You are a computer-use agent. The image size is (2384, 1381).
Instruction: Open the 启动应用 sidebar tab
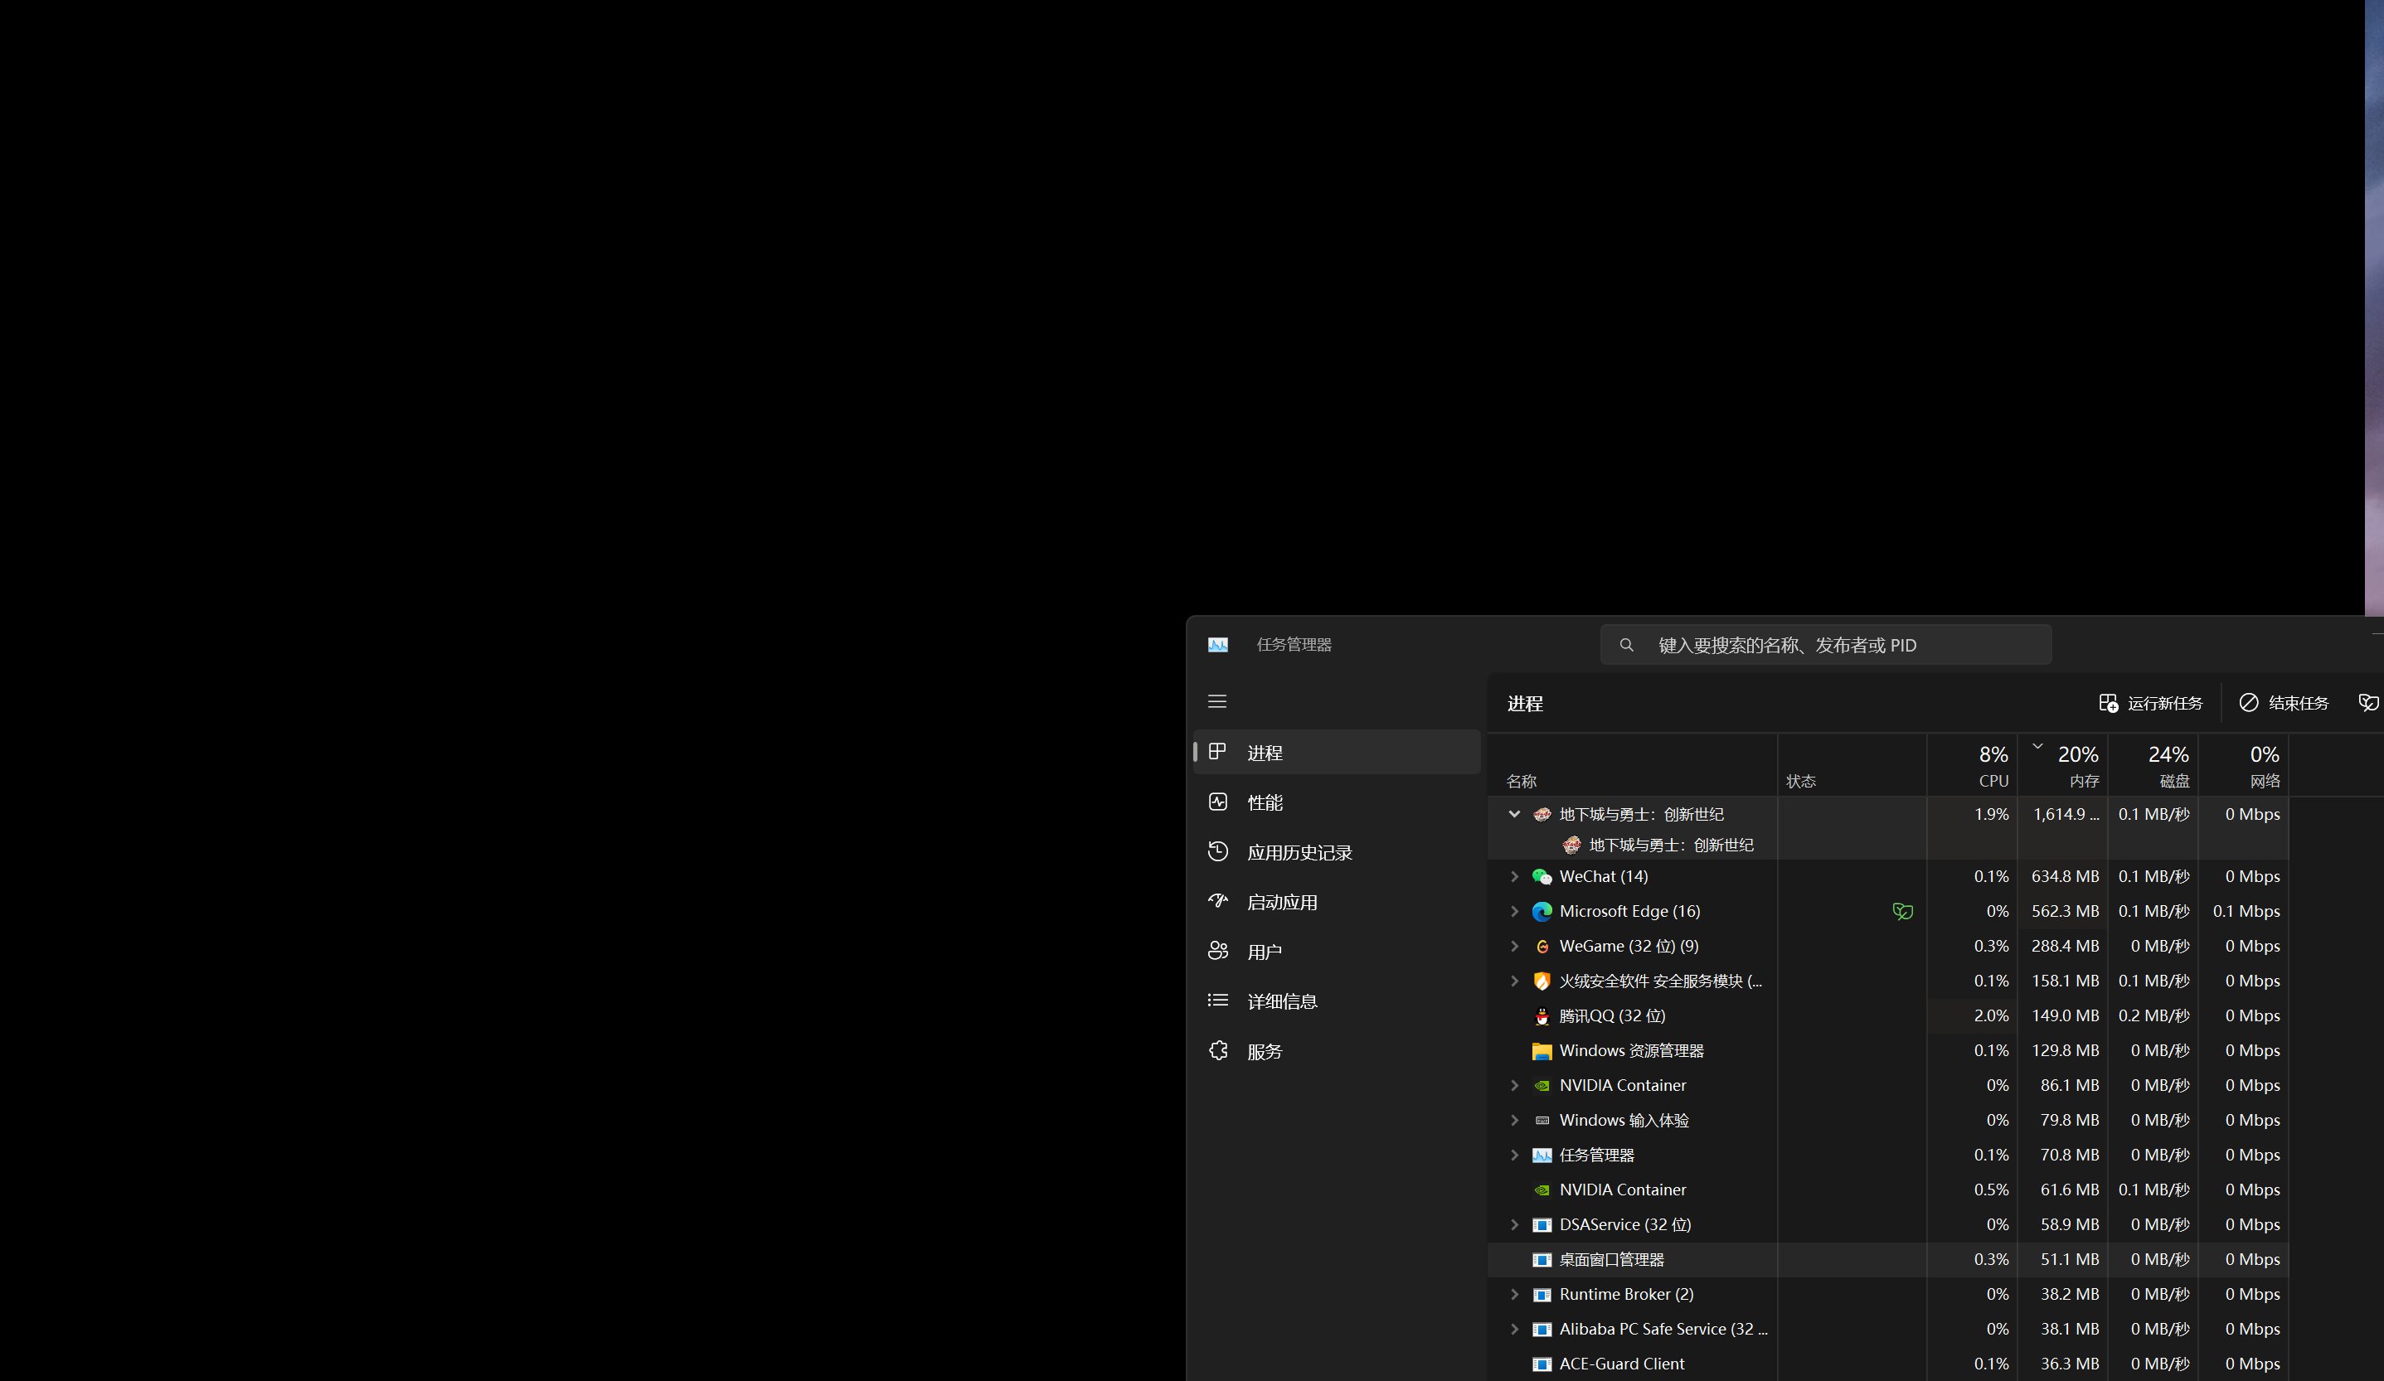(x=1337, y=903)
